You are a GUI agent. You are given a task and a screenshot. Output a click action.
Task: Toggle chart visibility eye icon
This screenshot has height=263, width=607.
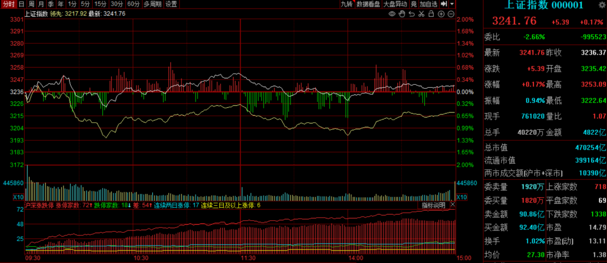coord(392,14)
